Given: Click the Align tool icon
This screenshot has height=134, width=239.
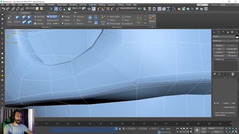Looking at the screenshot, I should click(x=144, y=9).
